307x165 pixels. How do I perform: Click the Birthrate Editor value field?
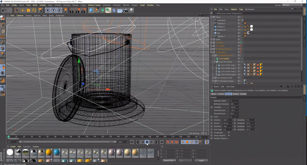[x=234, y=101]
